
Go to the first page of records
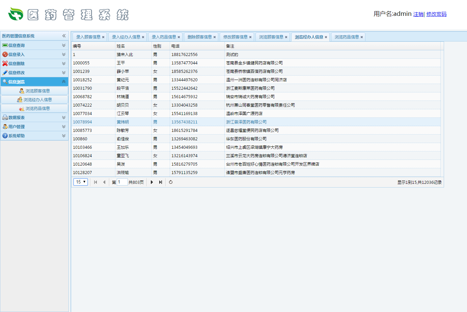95,182
